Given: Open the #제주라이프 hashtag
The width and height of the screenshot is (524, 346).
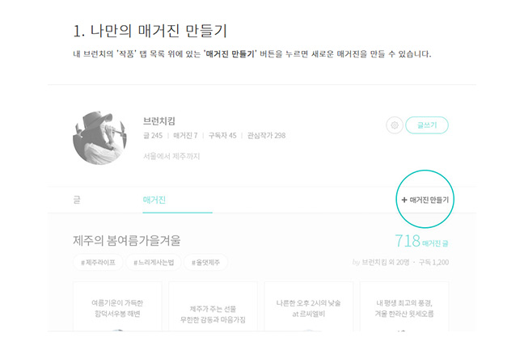Looking at the screenshot, I should point(98,262).
